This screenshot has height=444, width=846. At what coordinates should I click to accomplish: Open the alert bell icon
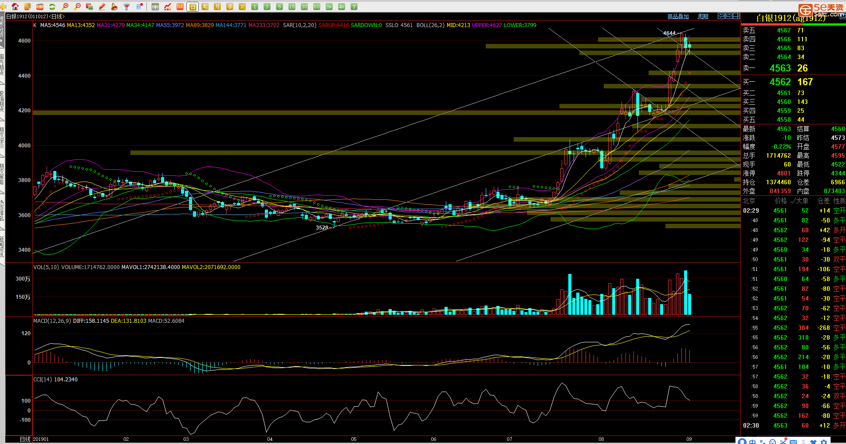coord(114,7)
